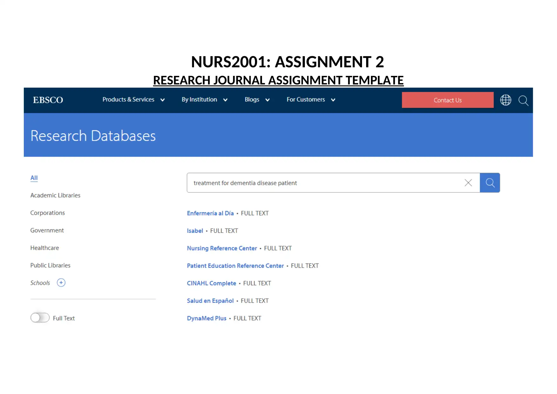Filter by Healthcare
The width and height of the screenshot is (557, 394).
coord(44,248)
